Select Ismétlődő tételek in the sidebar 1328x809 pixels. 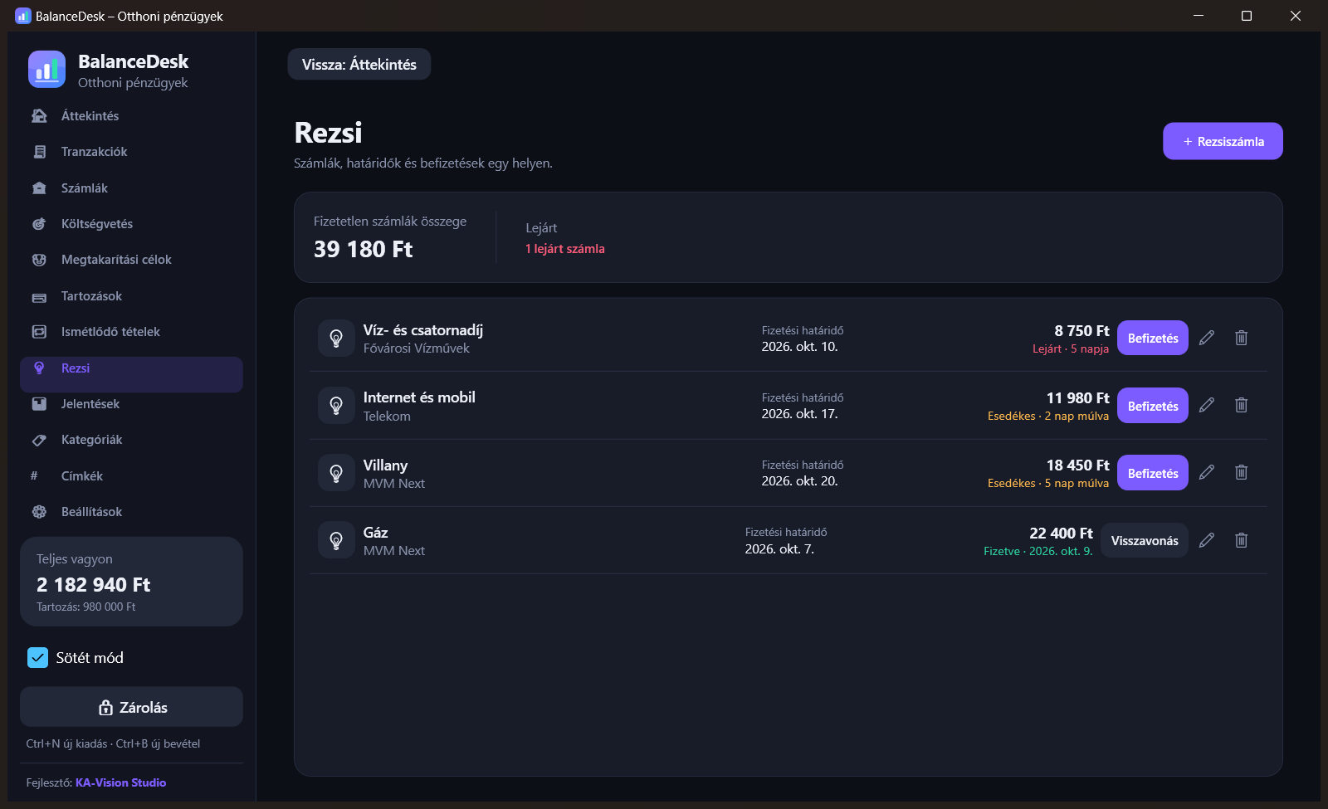coord(131,332)
